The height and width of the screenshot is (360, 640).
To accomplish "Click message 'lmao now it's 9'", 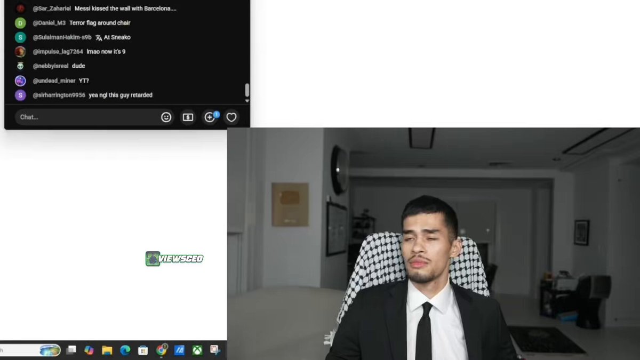I will pos(106,52).
